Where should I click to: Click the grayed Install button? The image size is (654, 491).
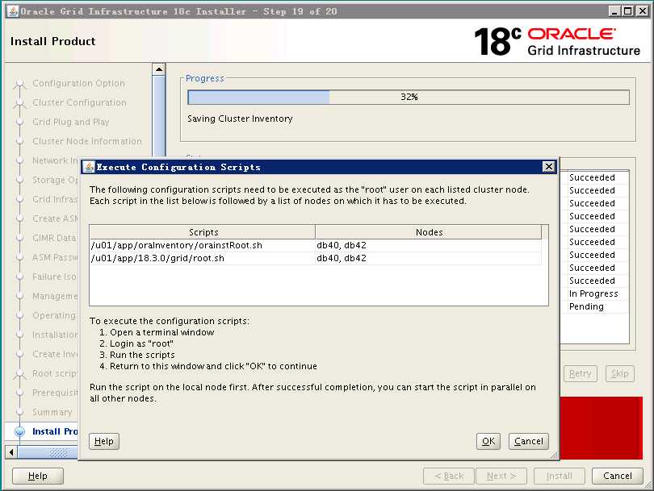pyautogui.click(x=559, y=476)
